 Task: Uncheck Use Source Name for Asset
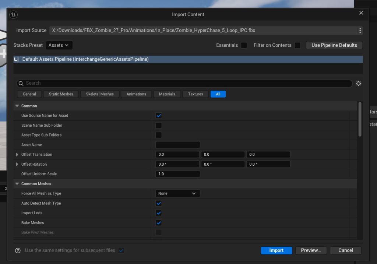pyautogui.click(x=159, y=116)
